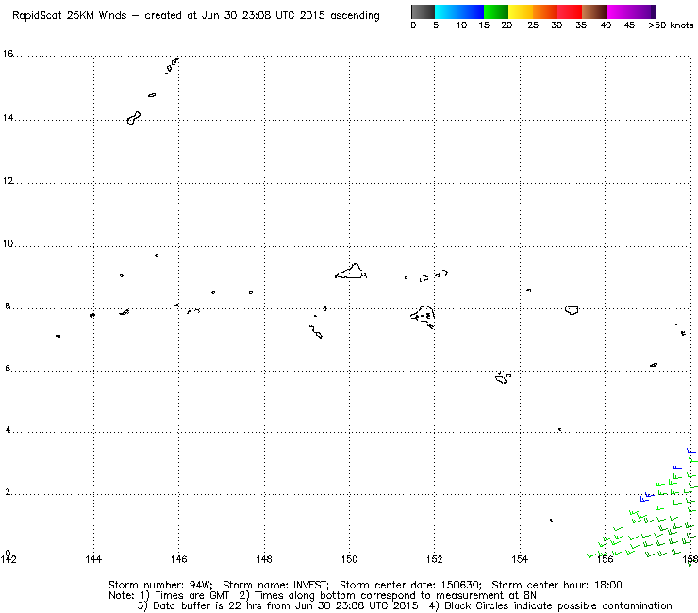The width and height of the screenshot is (698, 613).
Task: Click the longitude axis label 152
Action: tap(435, 559)
